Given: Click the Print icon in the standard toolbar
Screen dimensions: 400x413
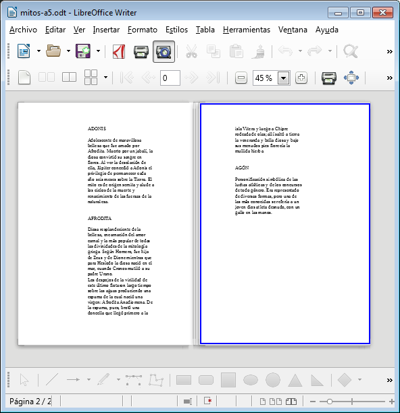Looking at the screenshot, I should 141,51.
